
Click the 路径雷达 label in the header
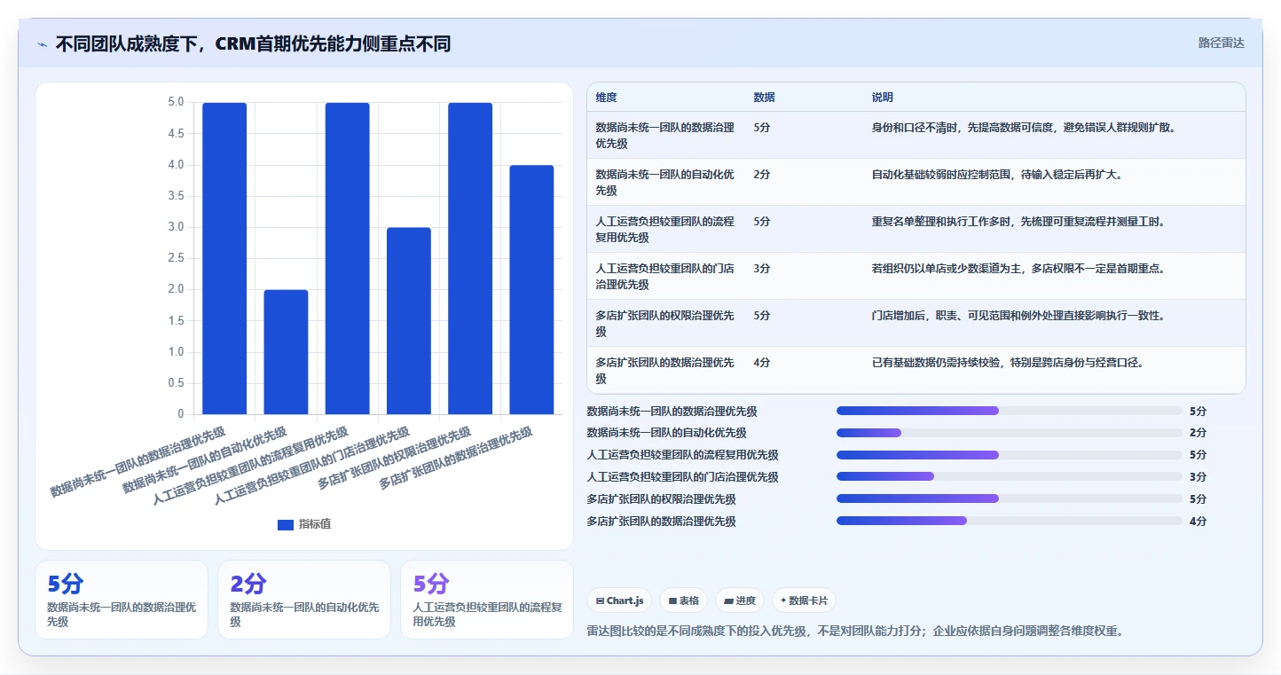[1221, 43]
